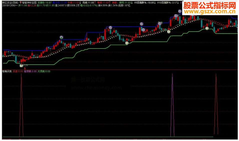Click the low price 低11.70
Image resolution: width=239 pixels, height=141 pixels.
[x=41, y=5]
